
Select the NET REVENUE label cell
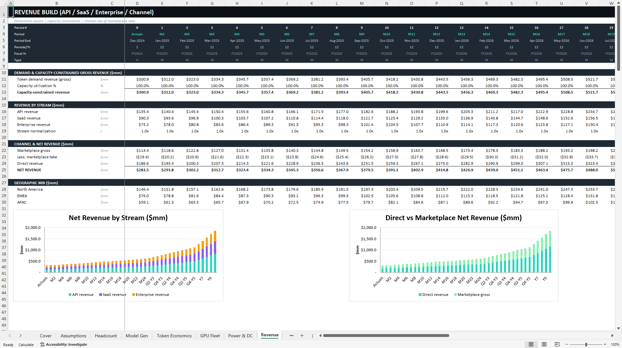pos(29,170)
